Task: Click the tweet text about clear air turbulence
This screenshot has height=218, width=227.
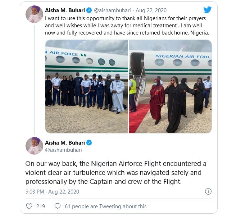Action: coord(115,173)
